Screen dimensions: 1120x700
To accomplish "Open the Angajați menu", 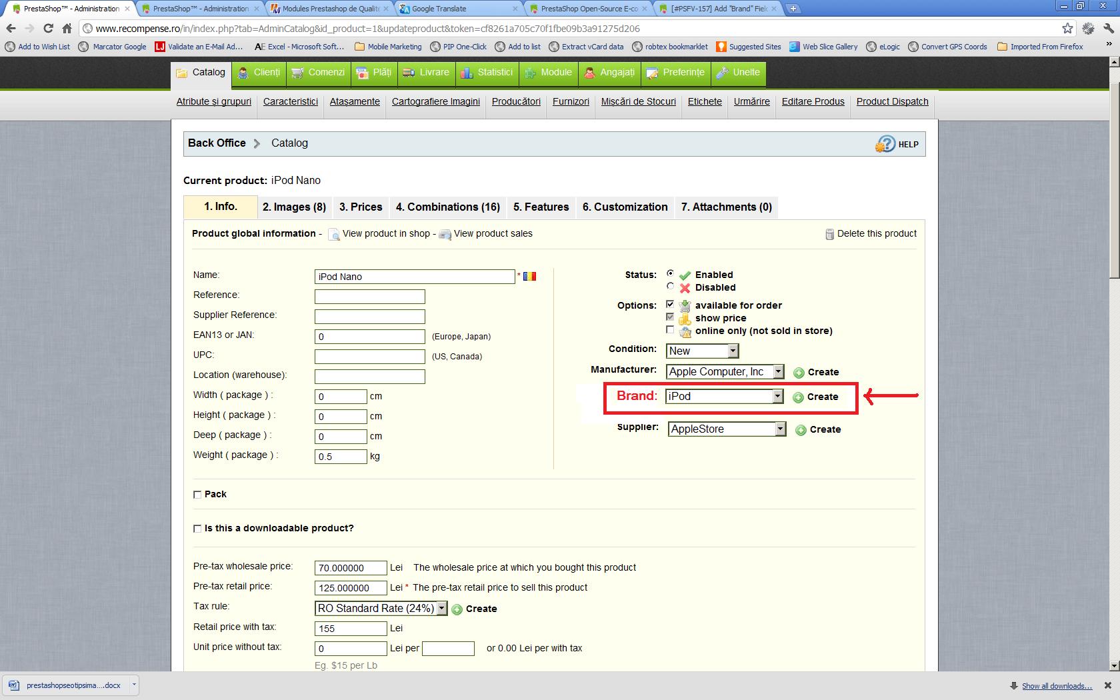I will tap(609, 73).
